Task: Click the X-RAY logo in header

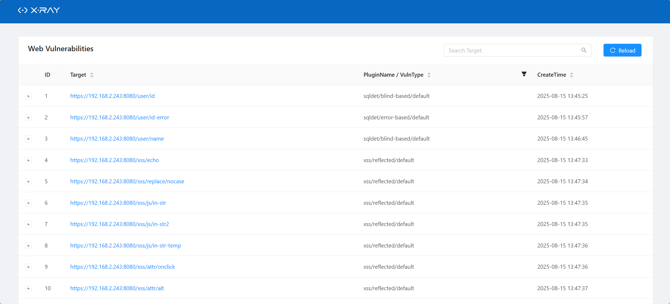Action: [39, 10]
